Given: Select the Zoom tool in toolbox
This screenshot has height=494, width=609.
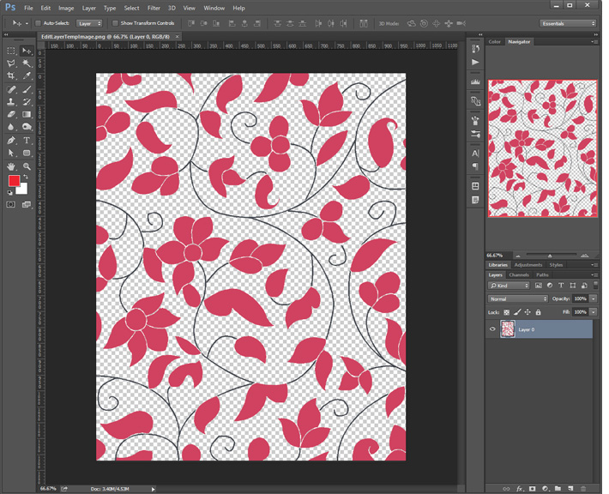Looking at the screenshot, I should (27, 166).
